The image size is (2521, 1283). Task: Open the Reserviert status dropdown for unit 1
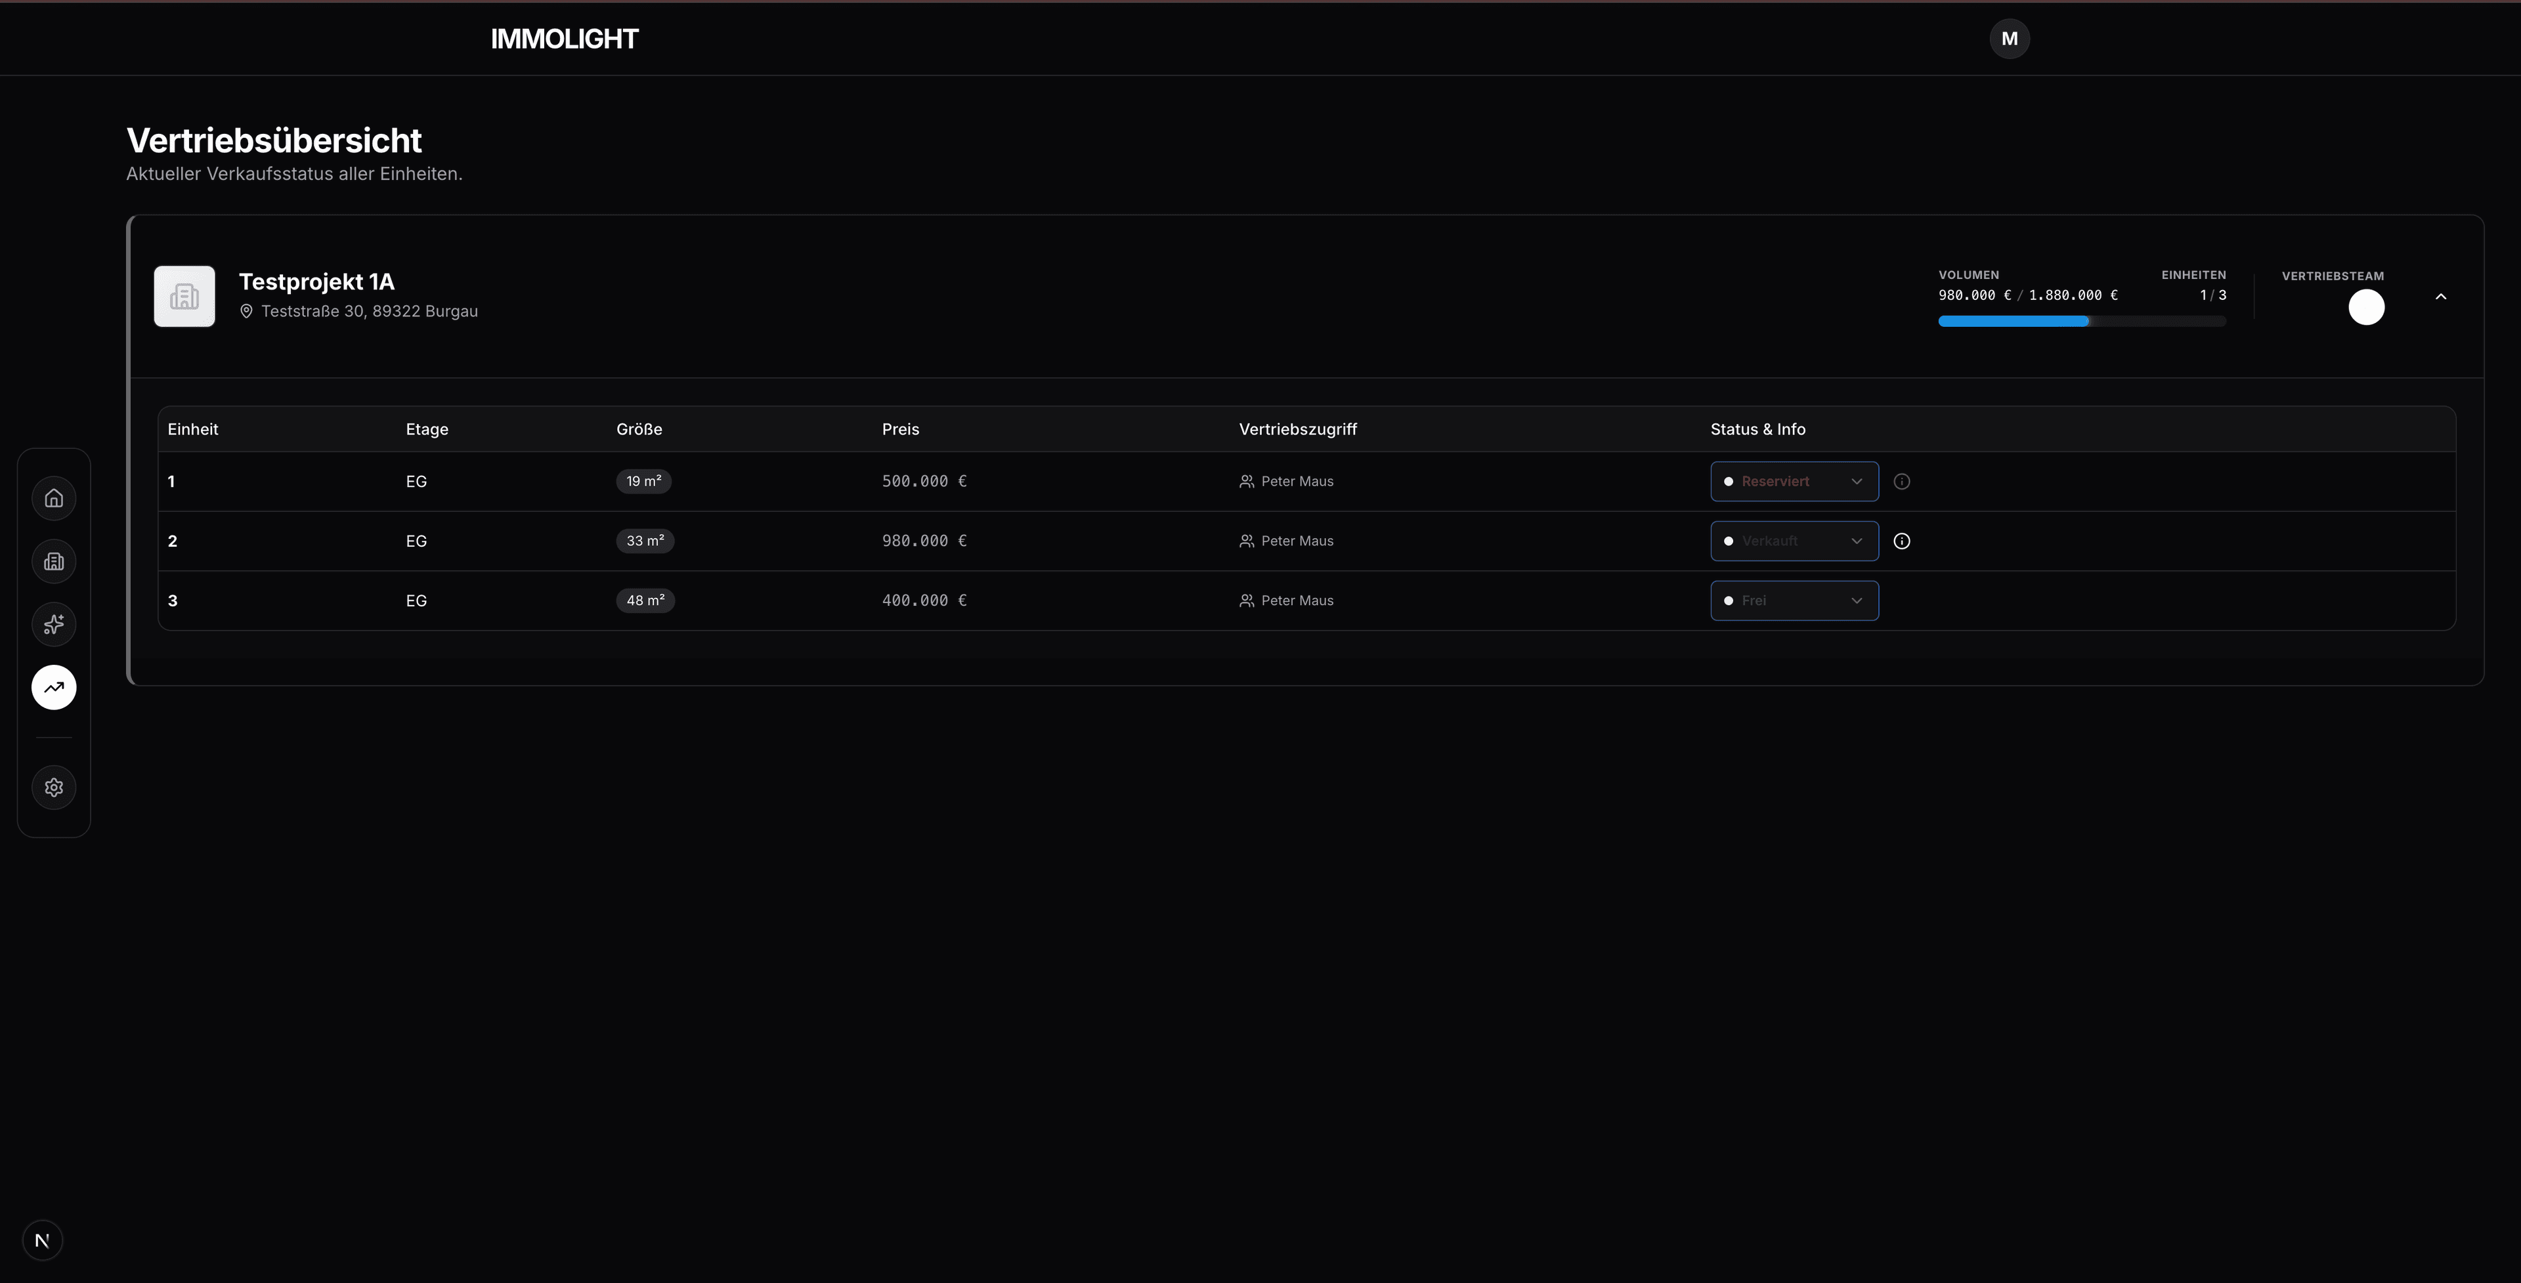tap(1794, 482)
